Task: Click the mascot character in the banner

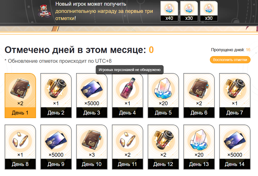Action: 44,11
